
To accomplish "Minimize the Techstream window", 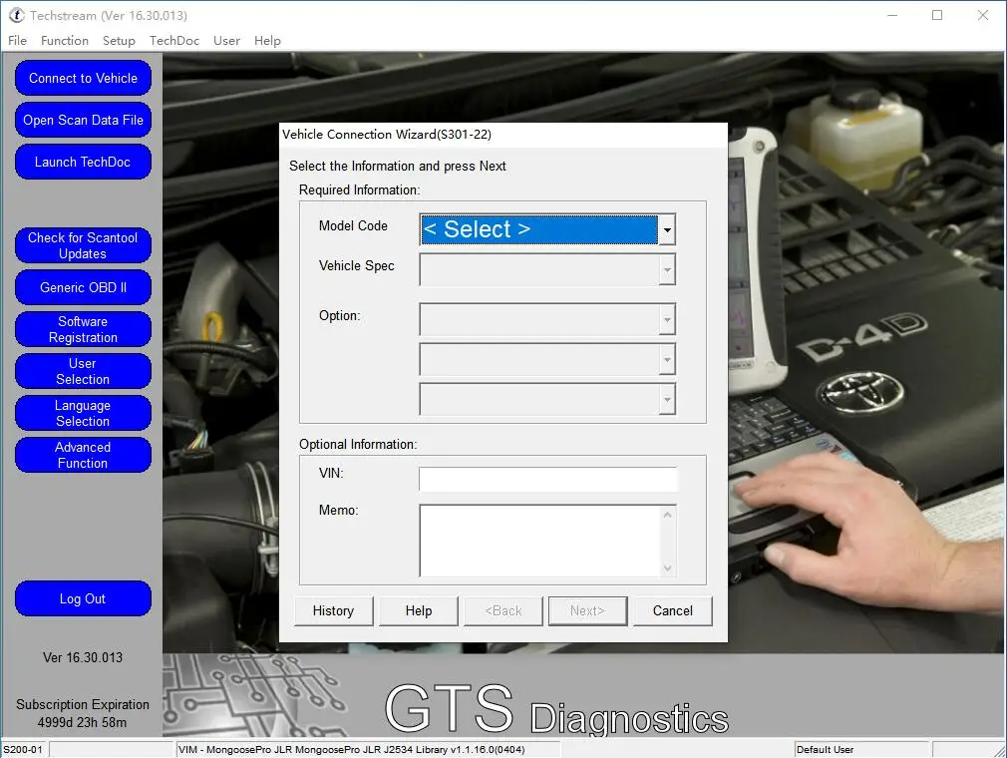I will (892, 15).
